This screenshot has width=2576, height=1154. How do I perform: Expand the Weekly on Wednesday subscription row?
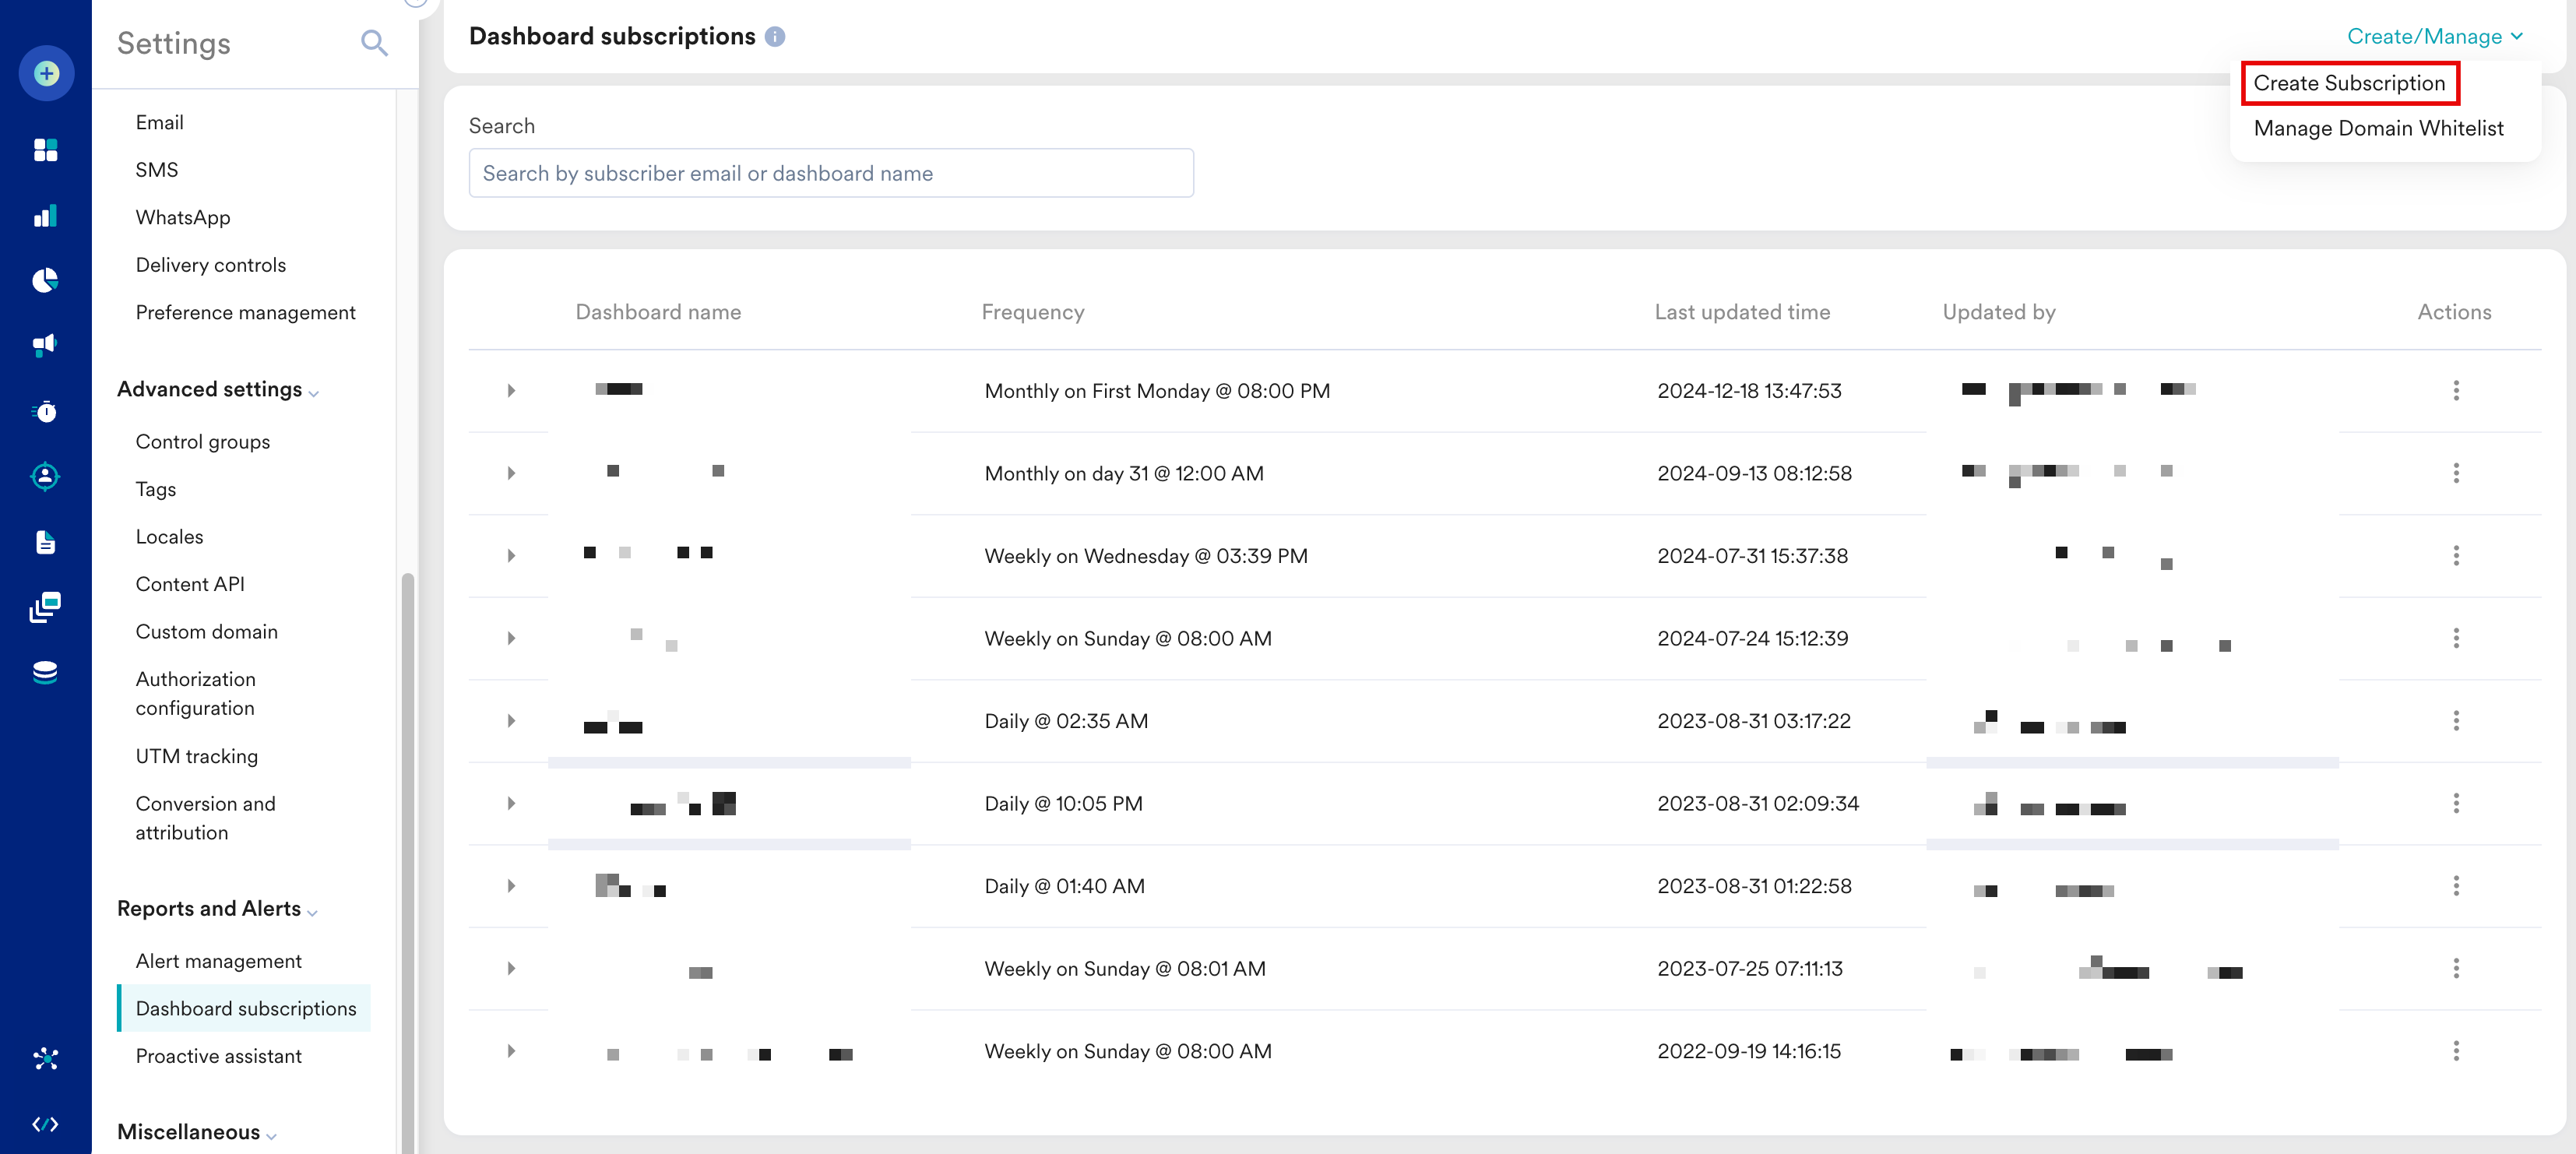coord(511,556)
